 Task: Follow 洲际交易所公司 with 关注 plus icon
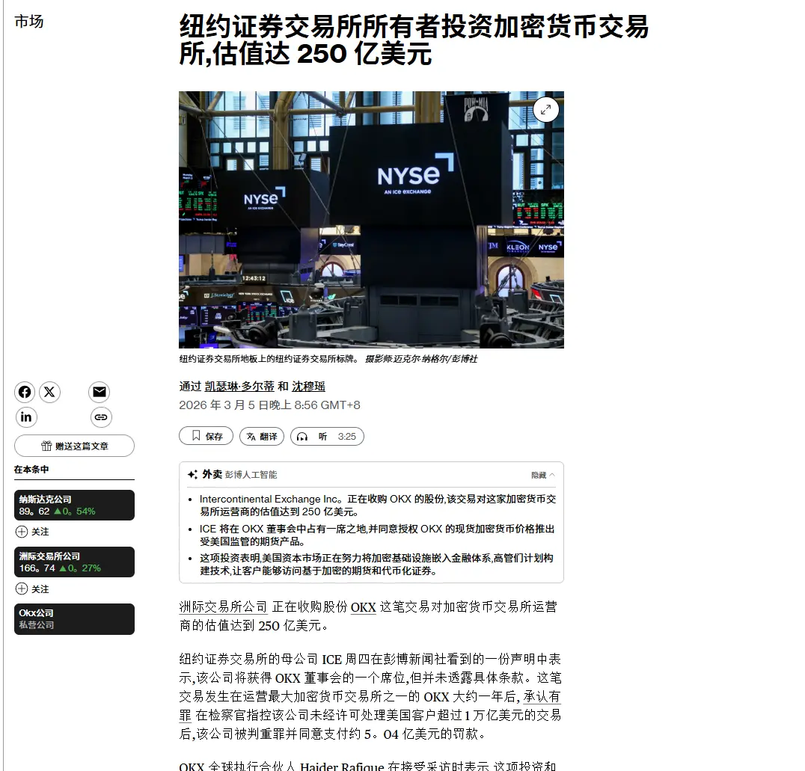click(x=22, y=589)
